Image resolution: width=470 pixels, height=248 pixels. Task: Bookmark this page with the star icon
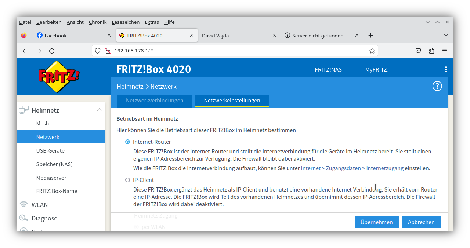point(372,51)
